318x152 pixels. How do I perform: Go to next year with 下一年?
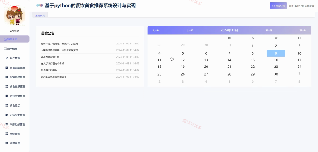(303, 30)
